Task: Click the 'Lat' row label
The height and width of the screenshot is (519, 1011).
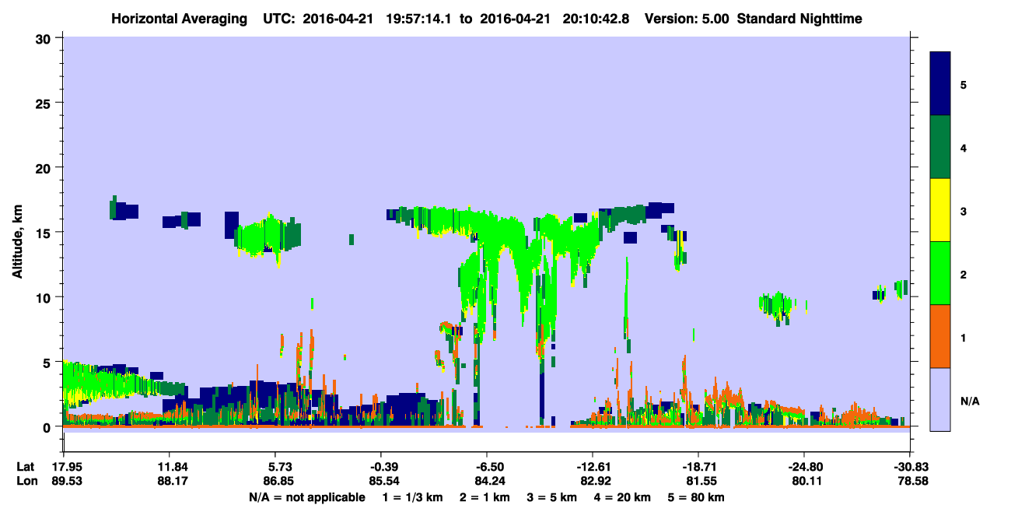Action: pyautogui.click(x=25, y=467)
